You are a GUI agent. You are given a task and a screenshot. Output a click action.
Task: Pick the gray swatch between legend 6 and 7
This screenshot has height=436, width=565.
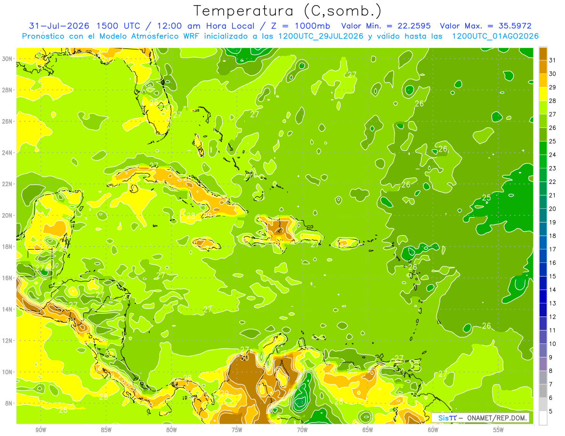click(543, 391)
